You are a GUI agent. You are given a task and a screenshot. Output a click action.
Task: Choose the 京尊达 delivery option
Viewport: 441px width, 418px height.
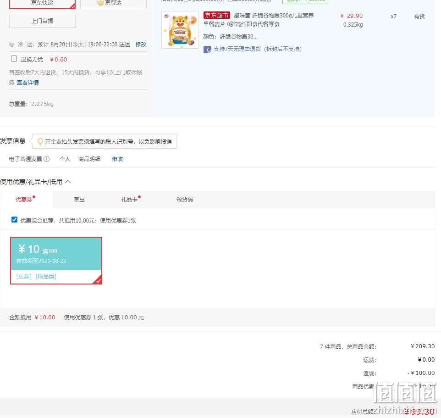[x=113, y=4]
